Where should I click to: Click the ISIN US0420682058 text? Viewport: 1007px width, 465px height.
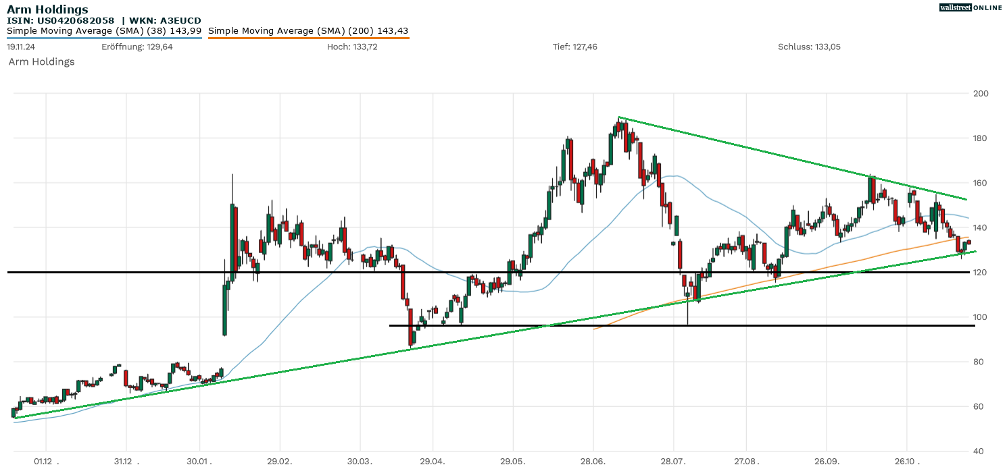60,20
